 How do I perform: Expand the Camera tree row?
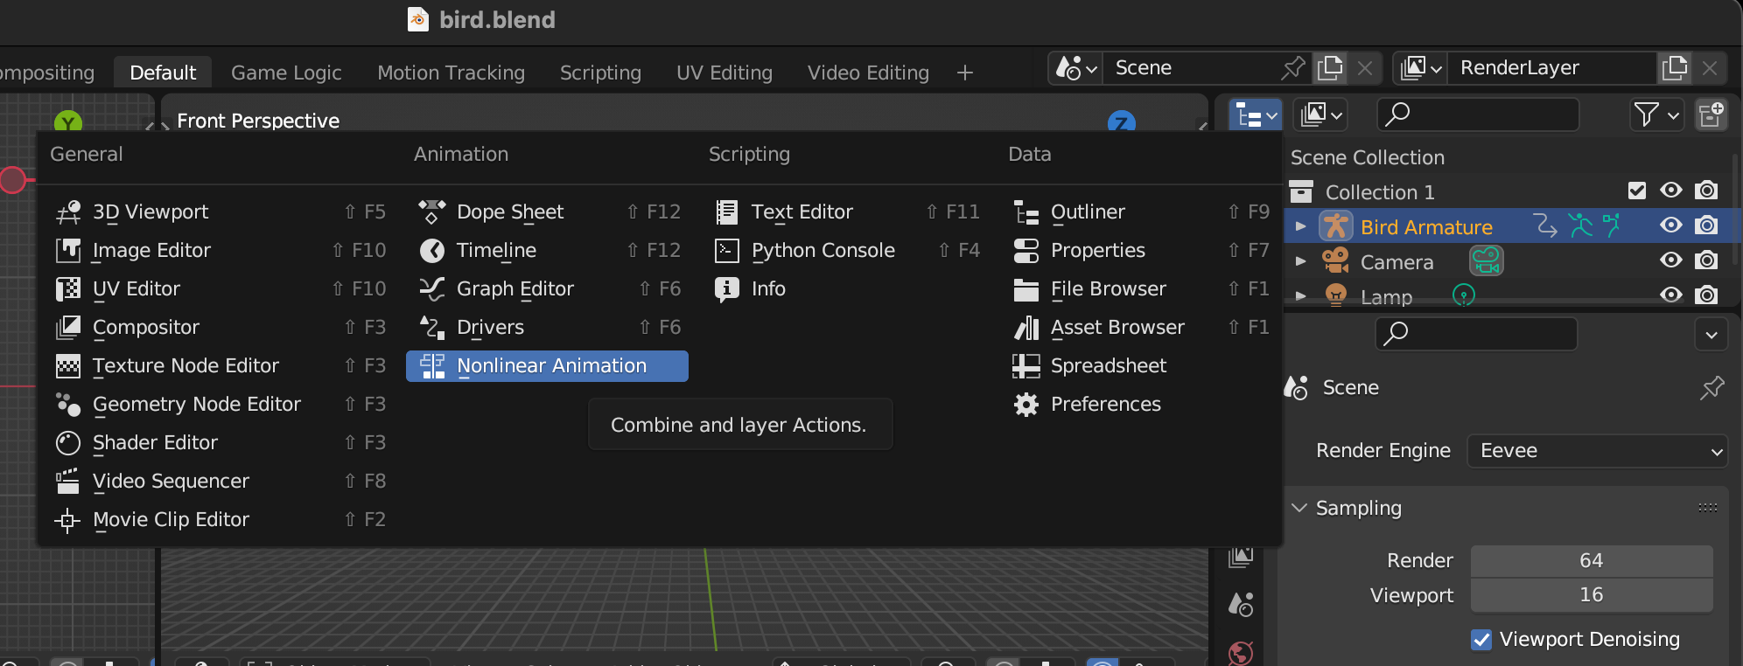(1301, 261)
